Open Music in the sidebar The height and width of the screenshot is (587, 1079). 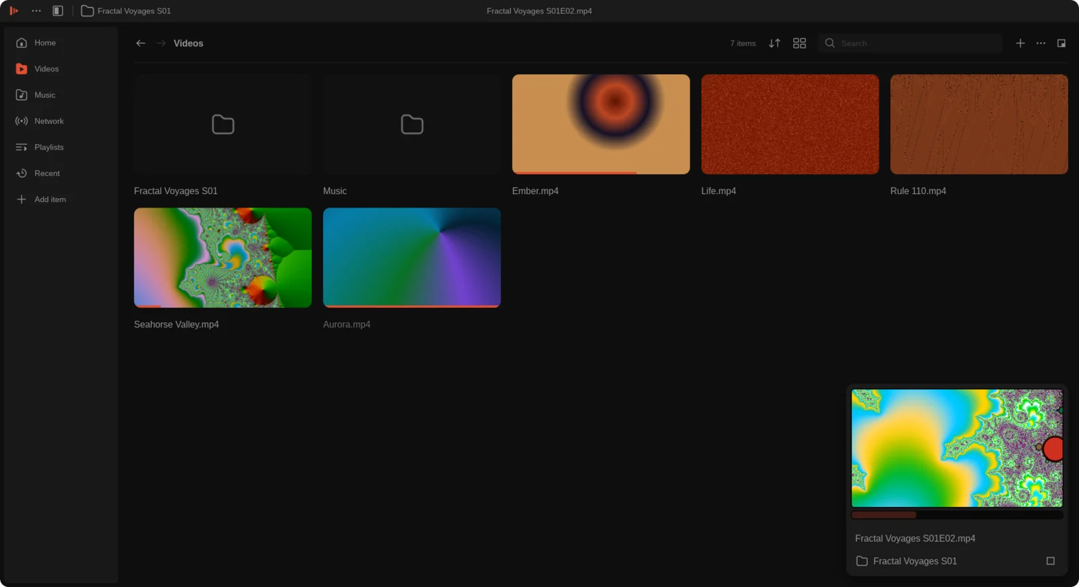[x=61, y=95]
